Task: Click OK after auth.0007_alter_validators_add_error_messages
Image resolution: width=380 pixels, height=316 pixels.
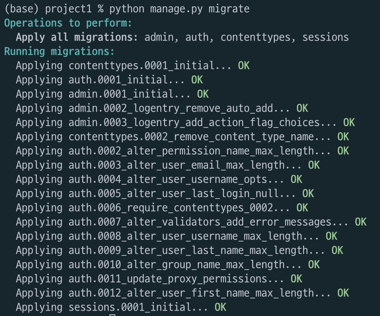Action: 361,222
